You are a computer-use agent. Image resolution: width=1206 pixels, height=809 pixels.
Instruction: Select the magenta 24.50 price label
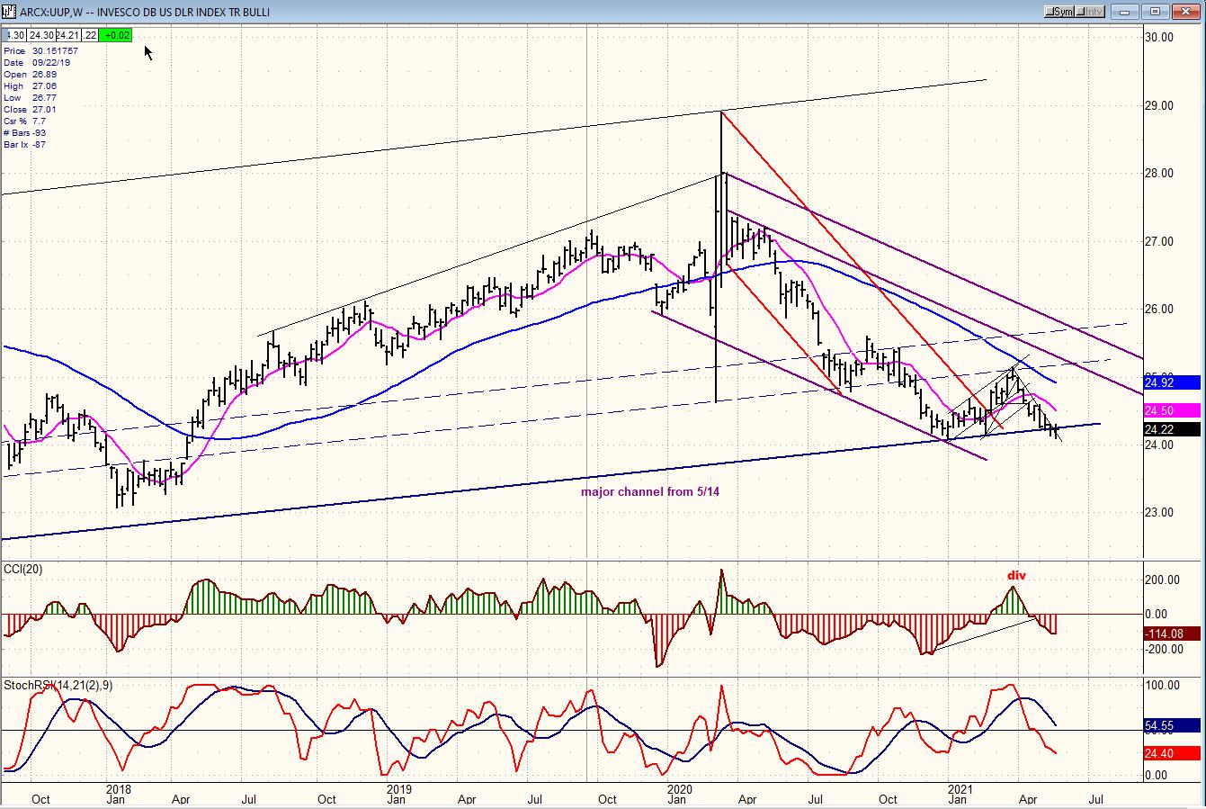point(1171,410)
